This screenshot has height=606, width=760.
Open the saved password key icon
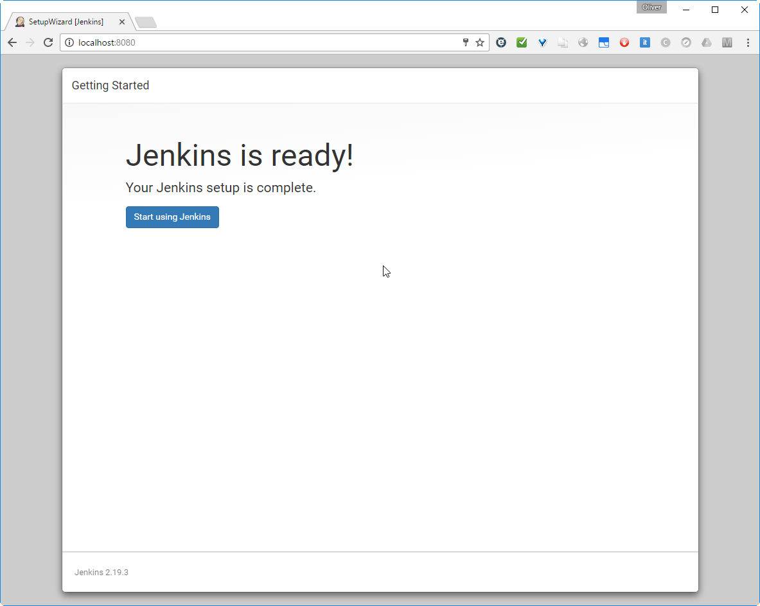pos(466,42)
